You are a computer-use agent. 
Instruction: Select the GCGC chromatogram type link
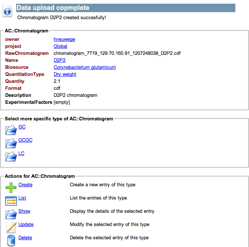(25, 140)
